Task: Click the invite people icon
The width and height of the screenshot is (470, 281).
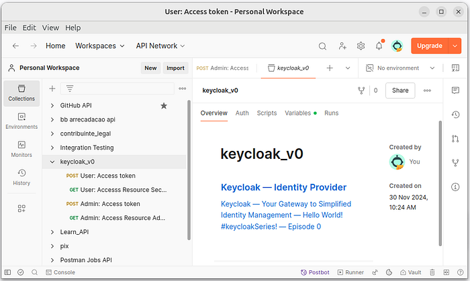Action: [x=342, y=46]
